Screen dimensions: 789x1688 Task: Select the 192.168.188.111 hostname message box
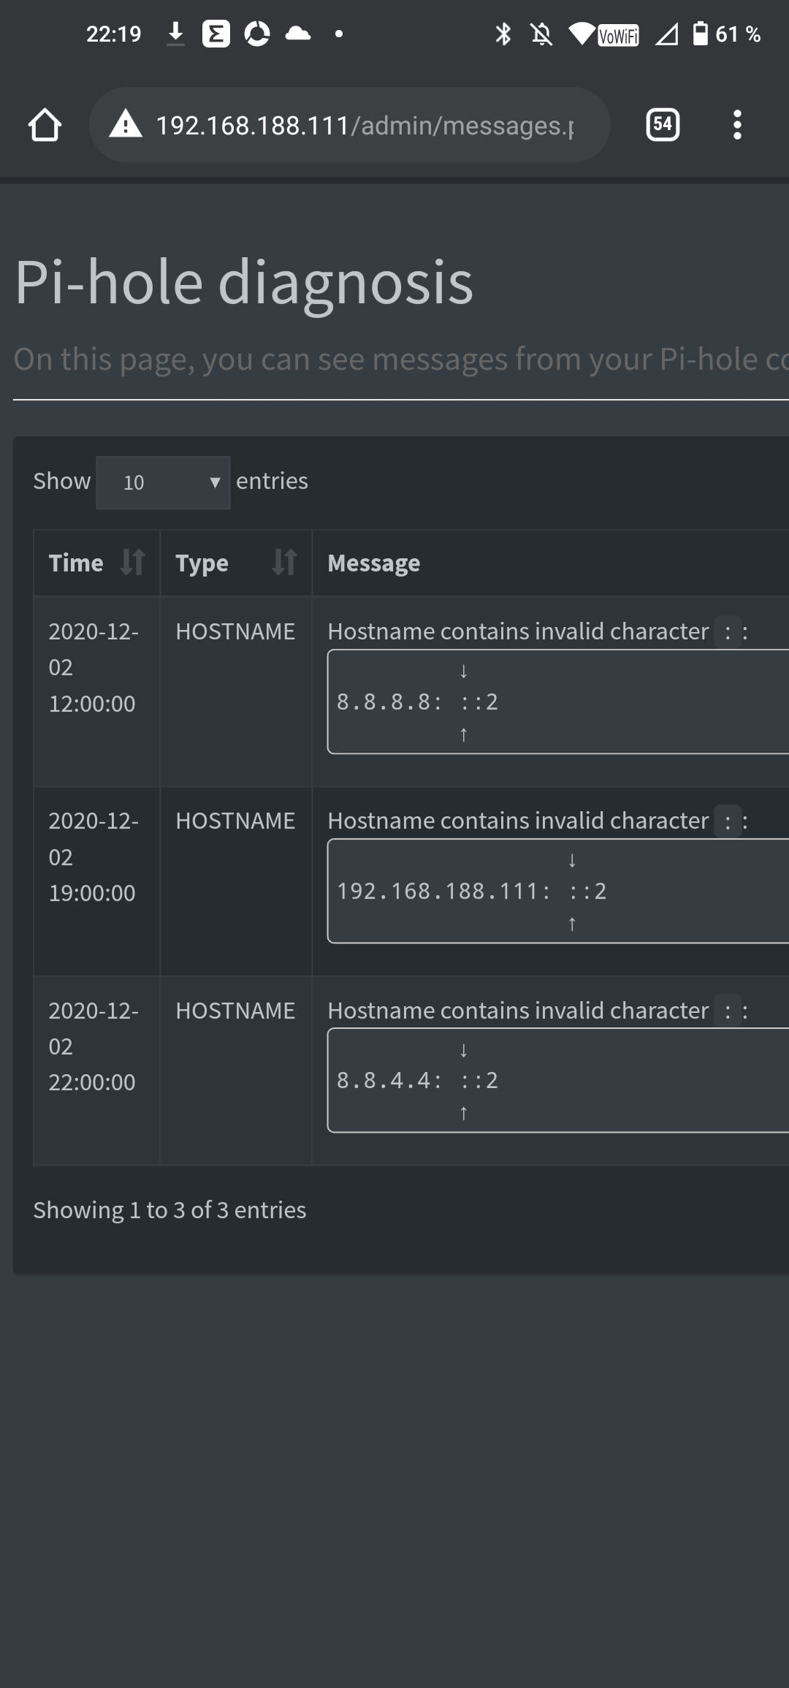[x=558, y=891]
